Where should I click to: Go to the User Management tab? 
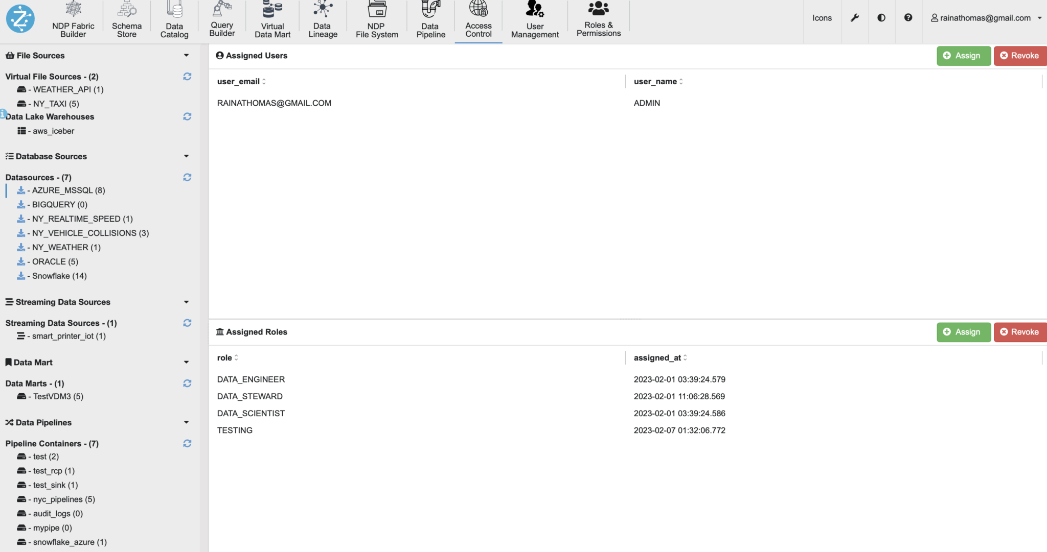tap(535, 20)
